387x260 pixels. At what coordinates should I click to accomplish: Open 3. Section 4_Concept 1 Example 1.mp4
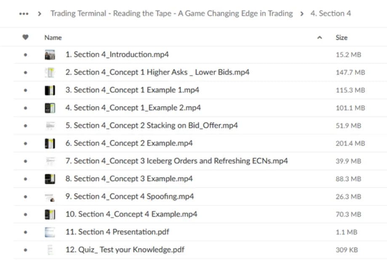[x=131, y=90]
